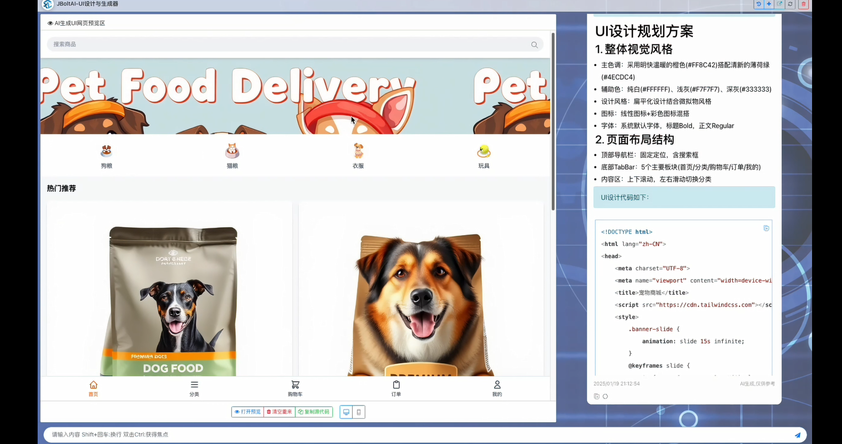The height and width of the screenshot is (444, 842).
Task: Click the red trash icon at top right
Action: coord(803,4)
